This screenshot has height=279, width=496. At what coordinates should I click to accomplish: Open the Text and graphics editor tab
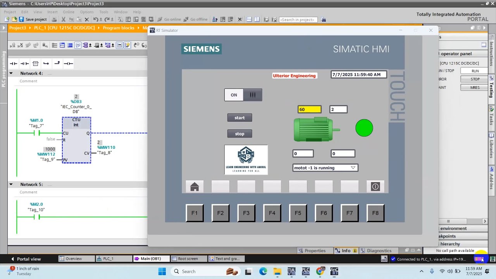[x=227, y=259]
